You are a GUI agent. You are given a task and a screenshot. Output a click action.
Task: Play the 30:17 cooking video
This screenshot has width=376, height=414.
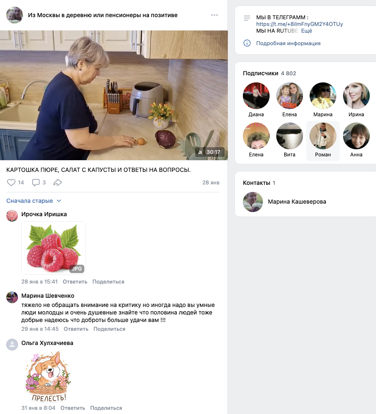click(x=114, y=95)
